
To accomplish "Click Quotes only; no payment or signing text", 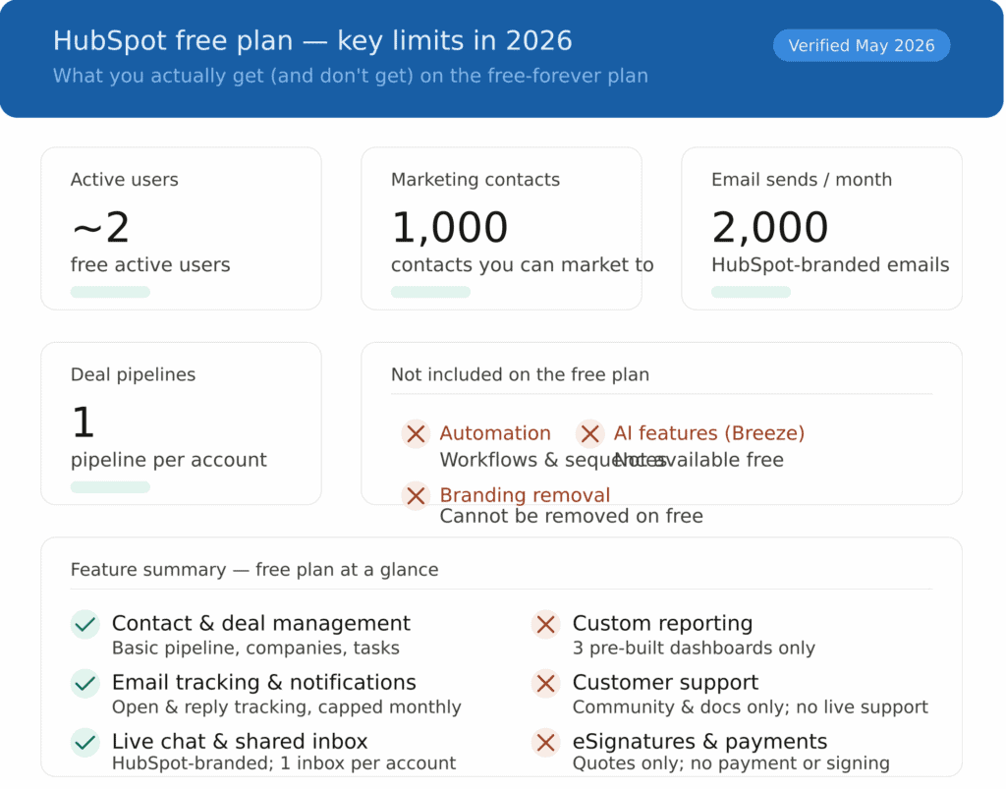I will 731,763.
